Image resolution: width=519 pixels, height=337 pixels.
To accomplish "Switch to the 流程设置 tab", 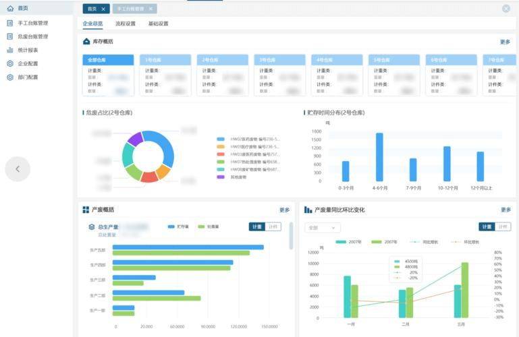I will pos(126,24).
